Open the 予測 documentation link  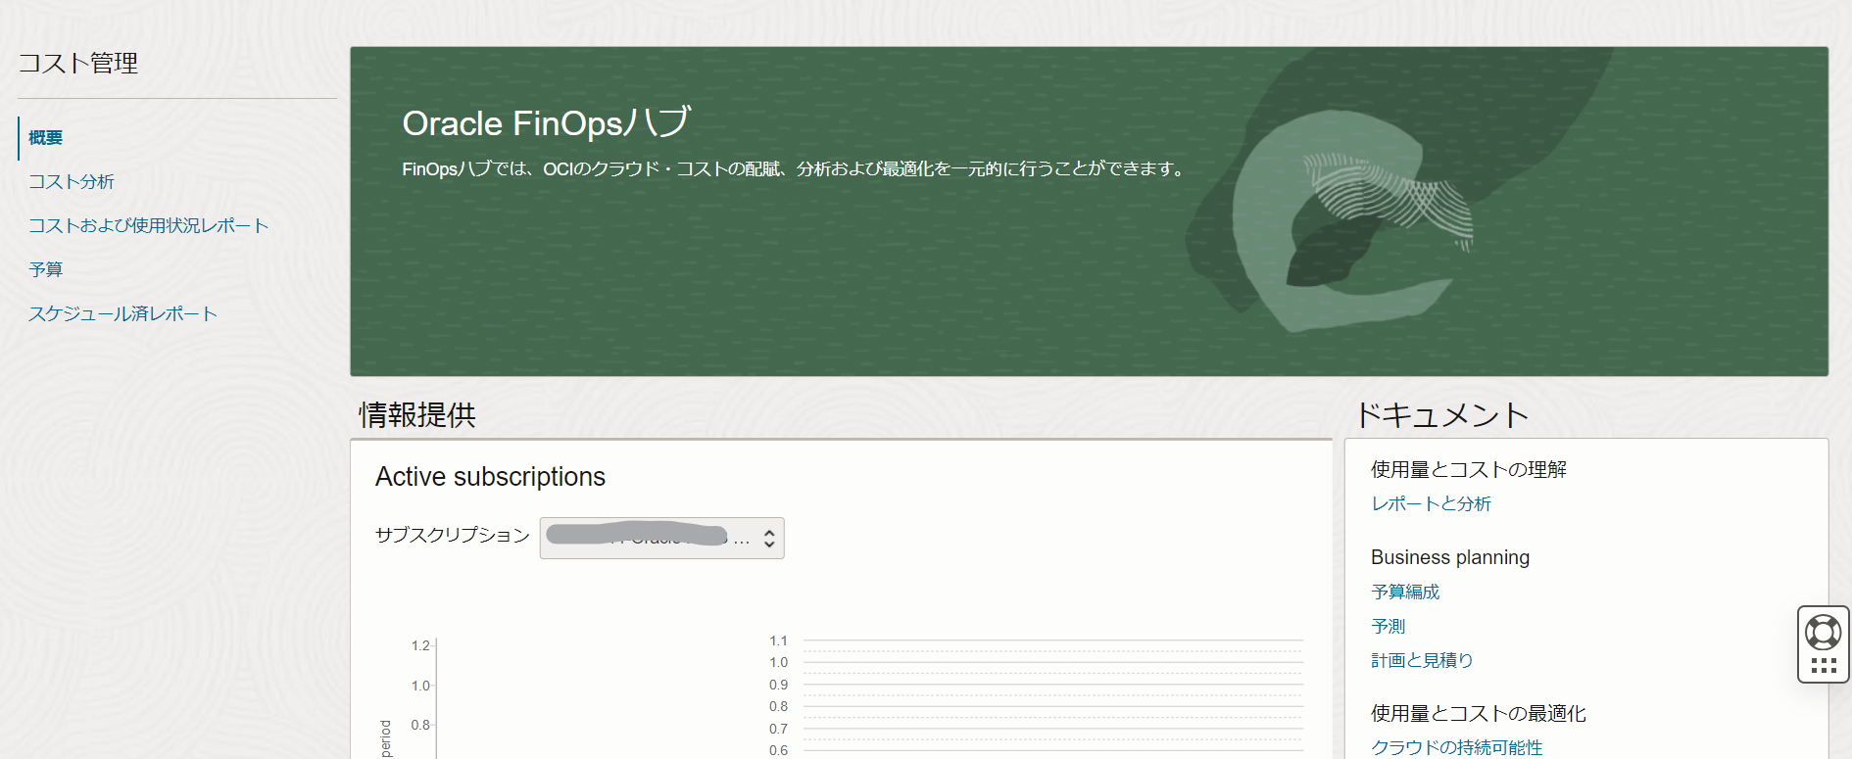coord(1389,627)
